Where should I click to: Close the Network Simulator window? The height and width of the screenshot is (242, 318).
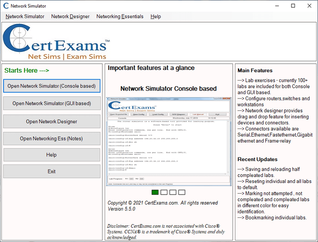(309, 6)
